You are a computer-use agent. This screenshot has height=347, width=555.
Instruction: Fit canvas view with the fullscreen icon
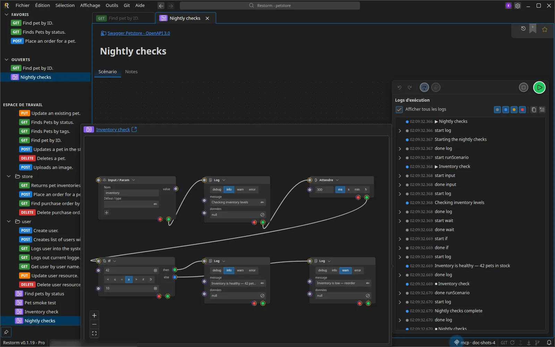pos(94,333)
